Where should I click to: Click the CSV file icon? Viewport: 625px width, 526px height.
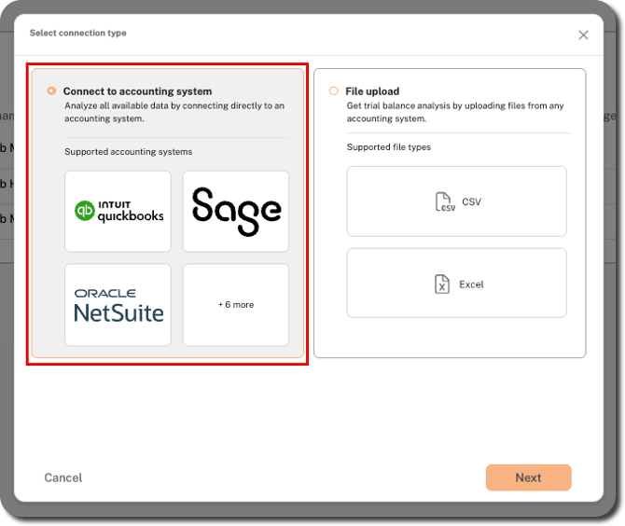click(x=444, y=201)
